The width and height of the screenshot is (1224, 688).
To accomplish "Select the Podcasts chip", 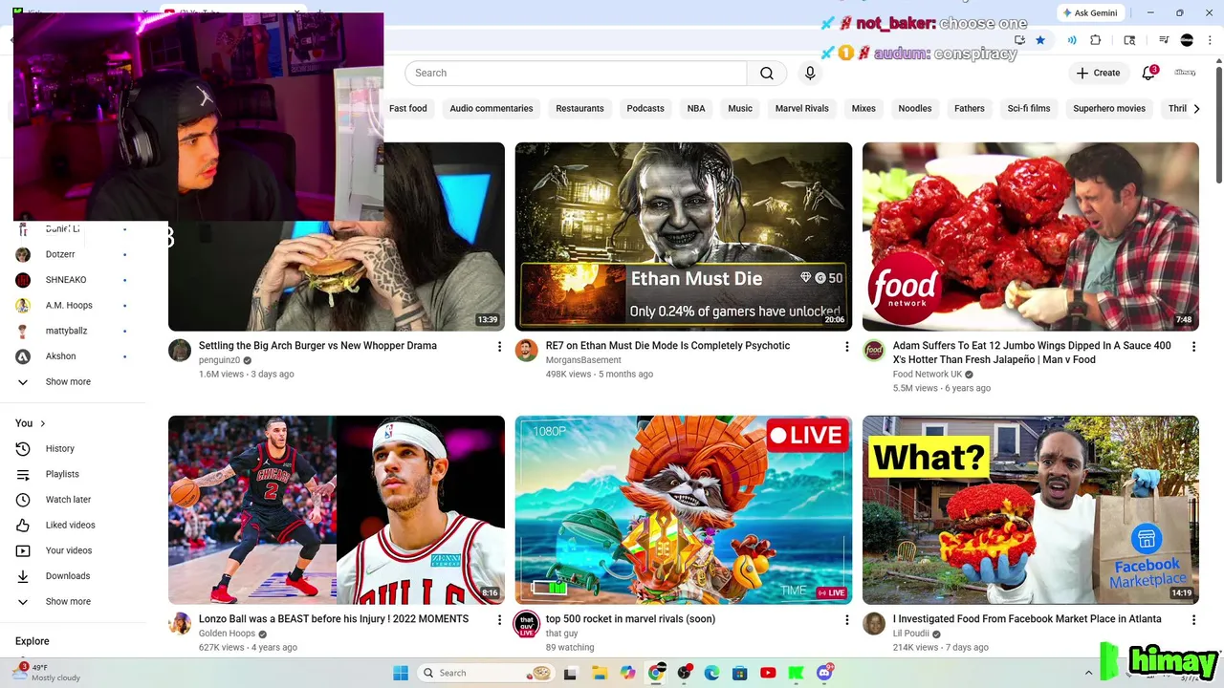I will [x=645, y=108].
